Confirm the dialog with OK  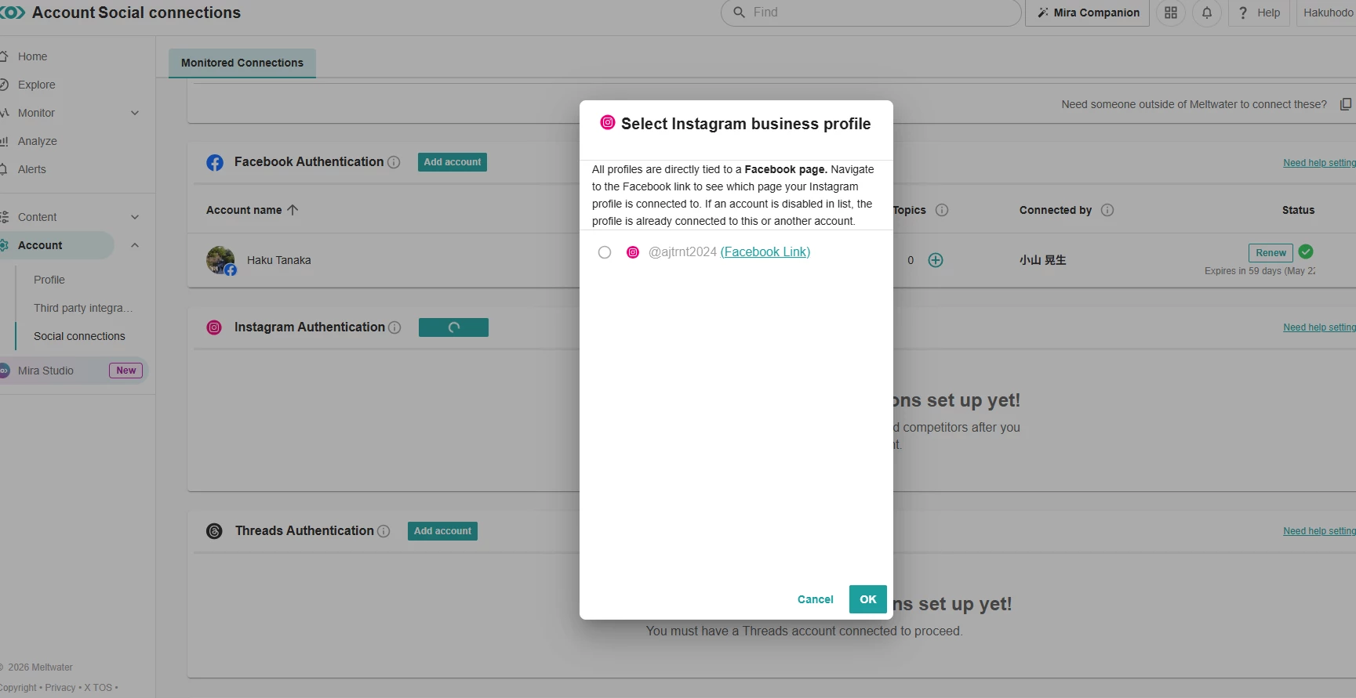click(867, 599)
